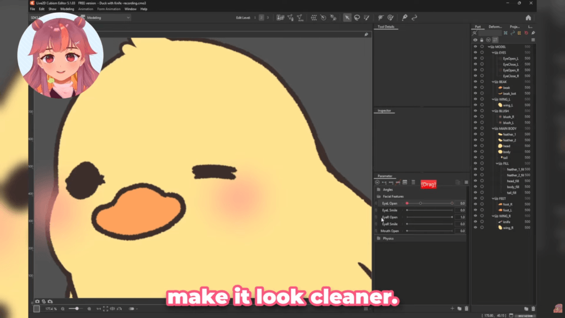Click the 1:1 zoom button
565x318 pixels.
pos(98,309)
